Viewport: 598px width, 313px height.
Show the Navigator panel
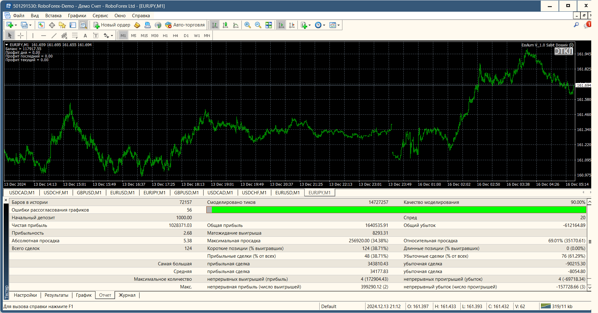(x=62, y=25)
